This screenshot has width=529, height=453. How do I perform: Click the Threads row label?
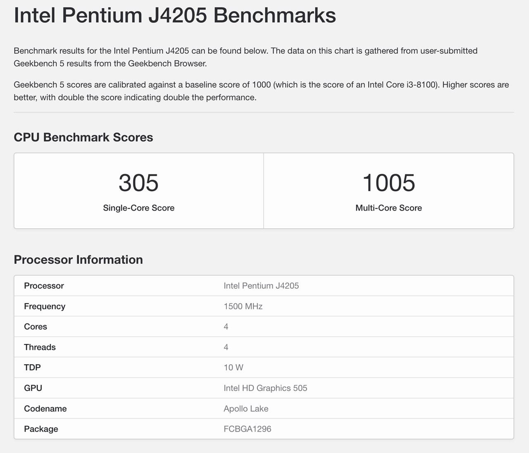point(40,347)
